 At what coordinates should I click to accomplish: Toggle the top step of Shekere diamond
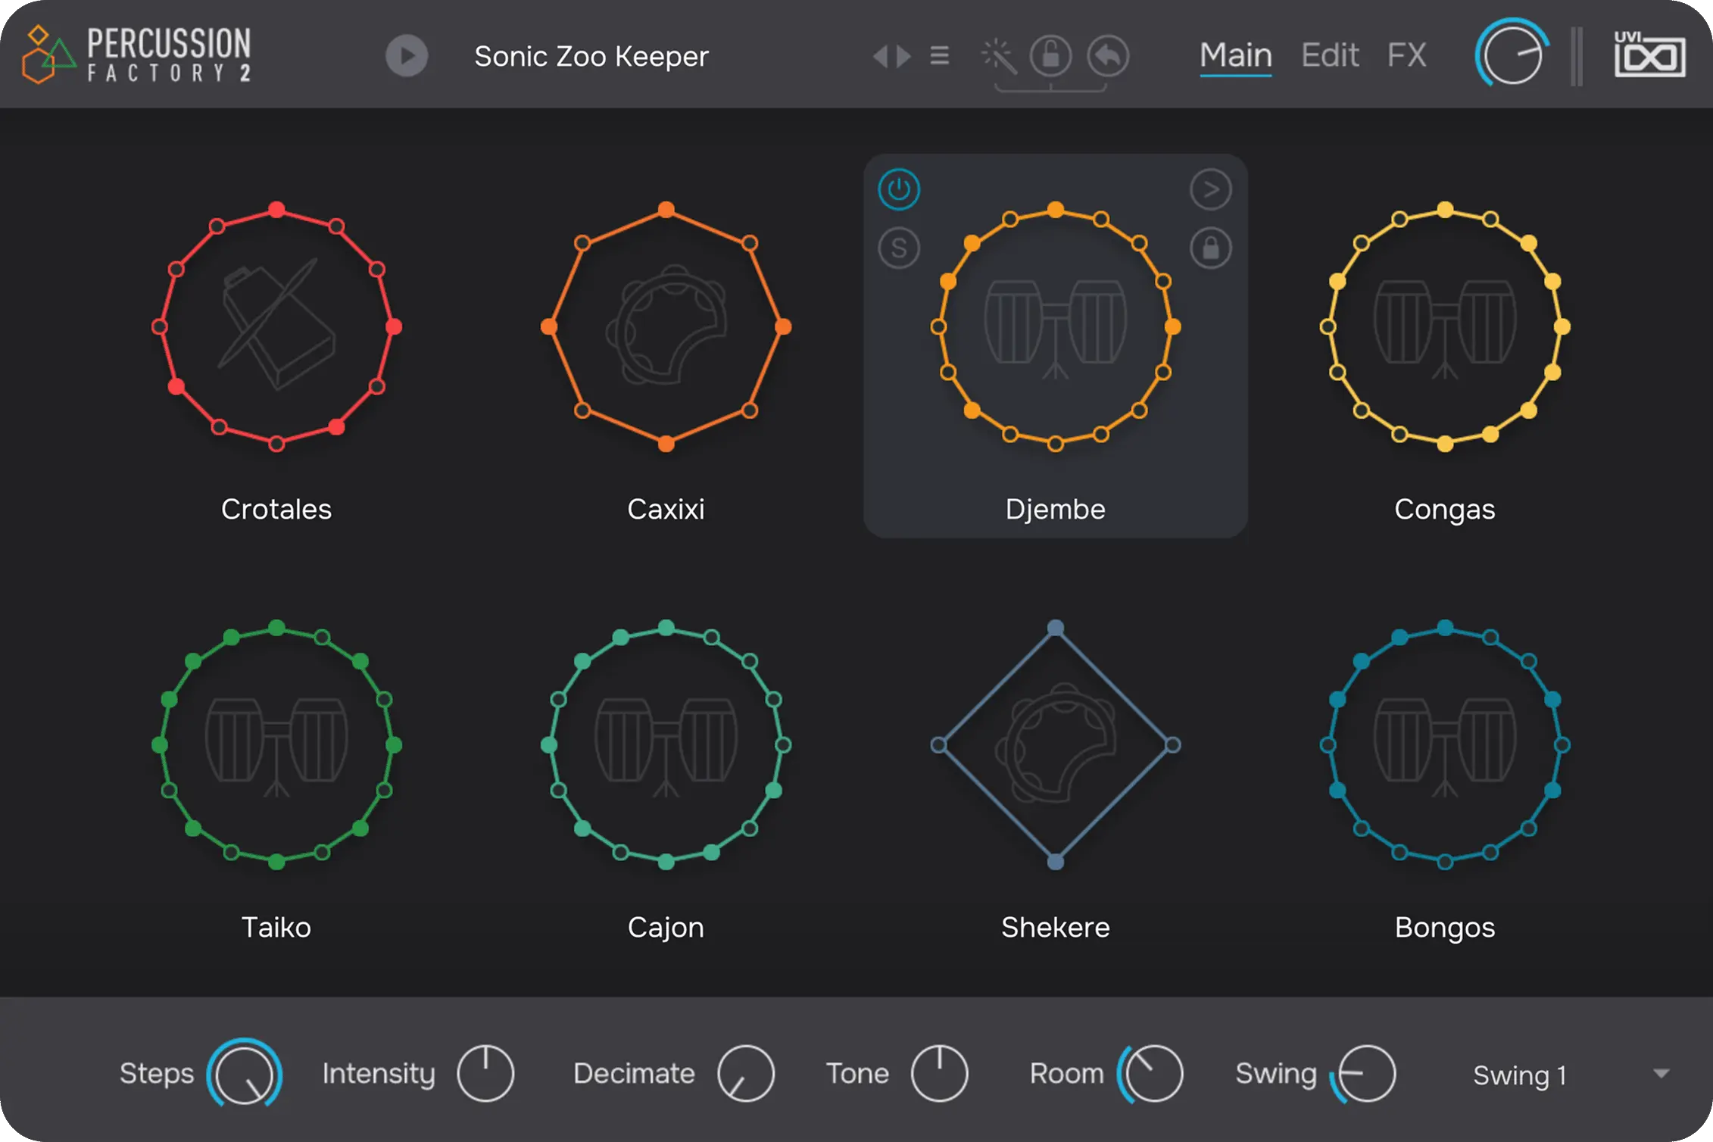1056,628
